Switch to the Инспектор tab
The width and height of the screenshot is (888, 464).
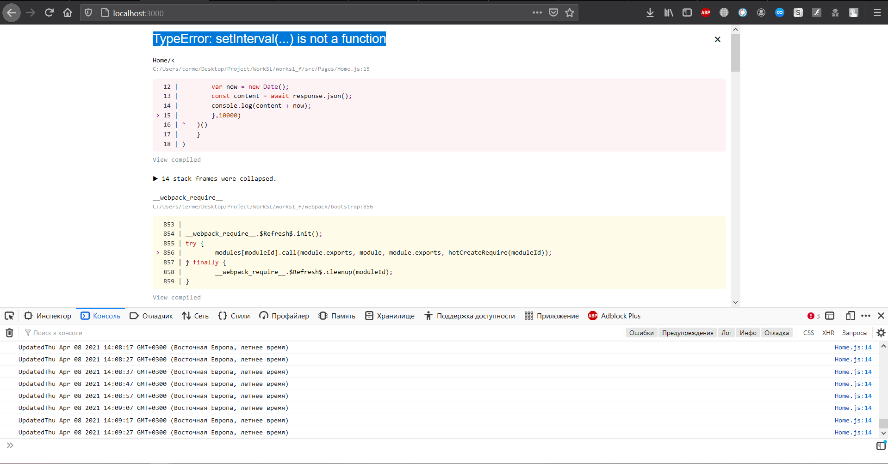point(48,316)
